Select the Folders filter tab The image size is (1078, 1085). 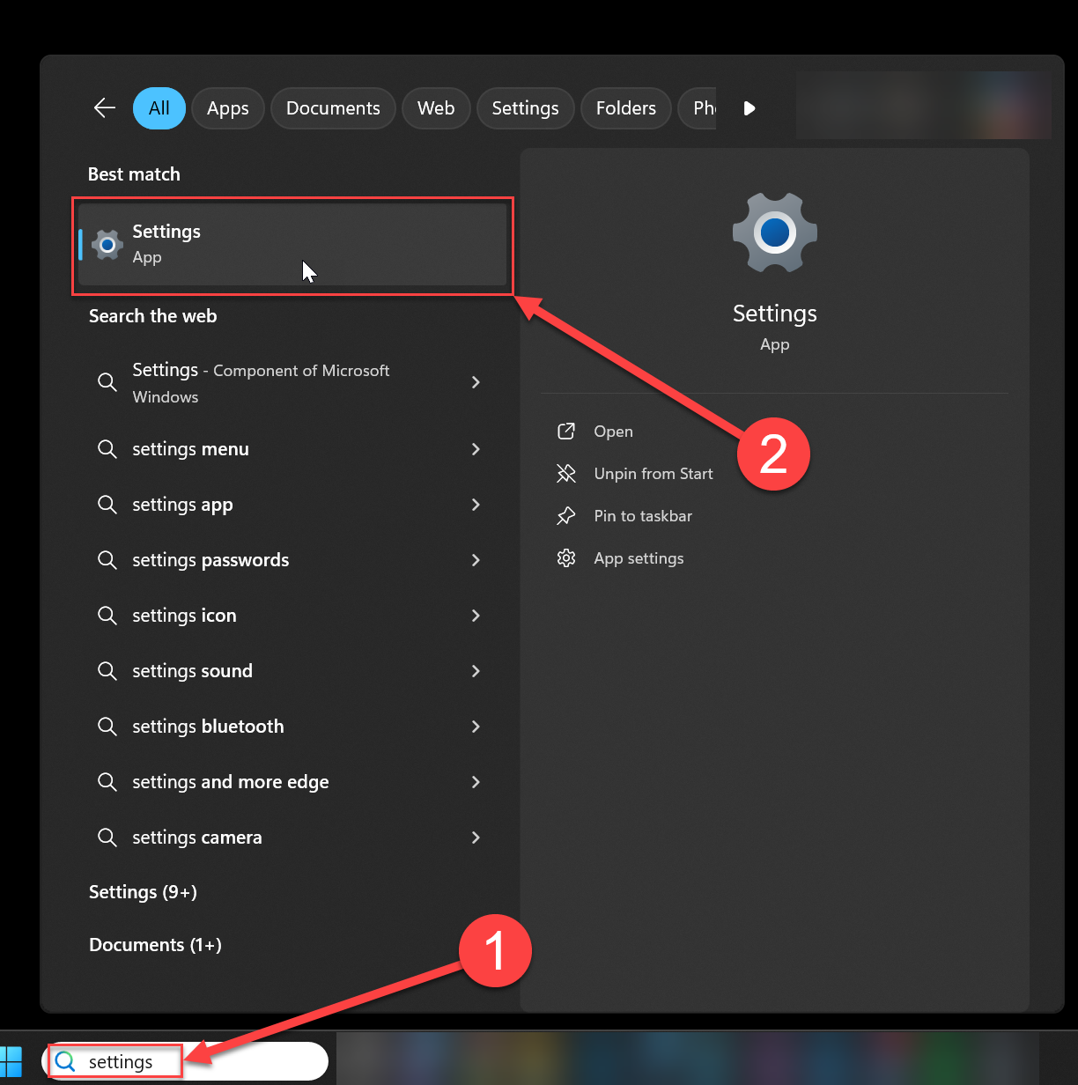[x=625, y=107]
